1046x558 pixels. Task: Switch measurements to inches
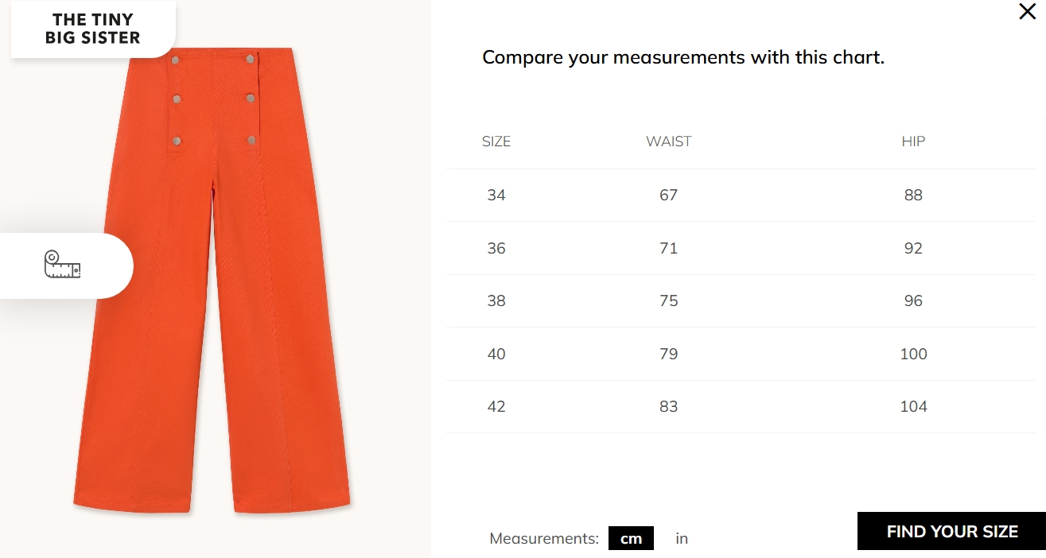682,538
